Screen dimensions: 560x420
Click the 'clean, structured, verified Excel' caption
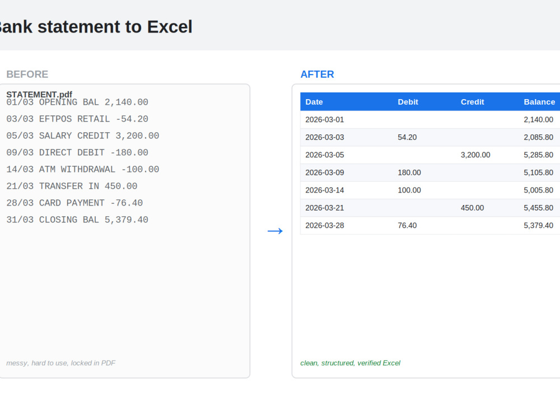pos(351,363)
